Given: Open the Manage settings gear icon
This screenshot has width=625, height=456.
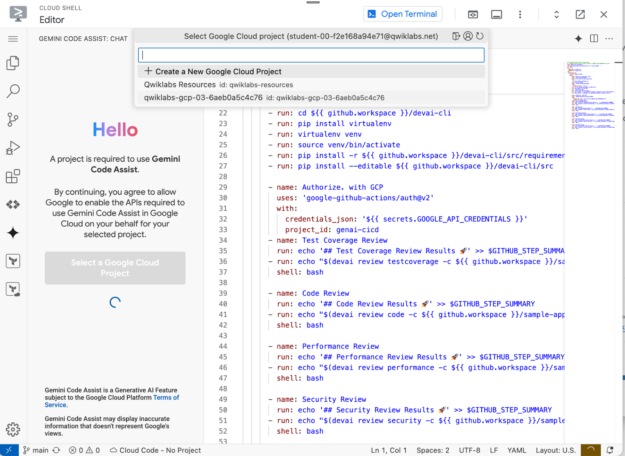Looking at the screenshot, I should tap(13, 429).
